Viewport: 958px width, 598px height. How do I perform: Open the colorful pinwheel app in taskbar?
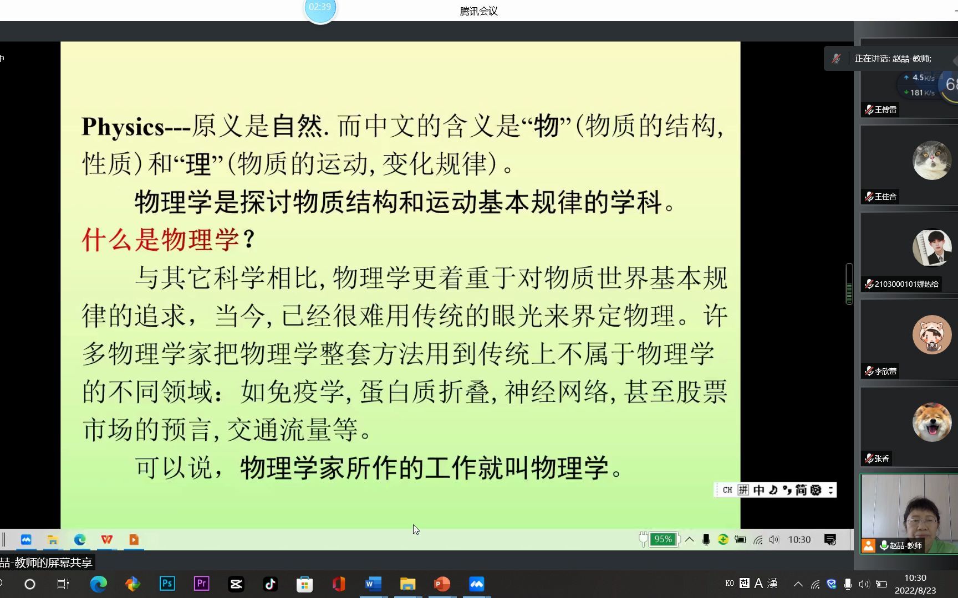[133, 584]
